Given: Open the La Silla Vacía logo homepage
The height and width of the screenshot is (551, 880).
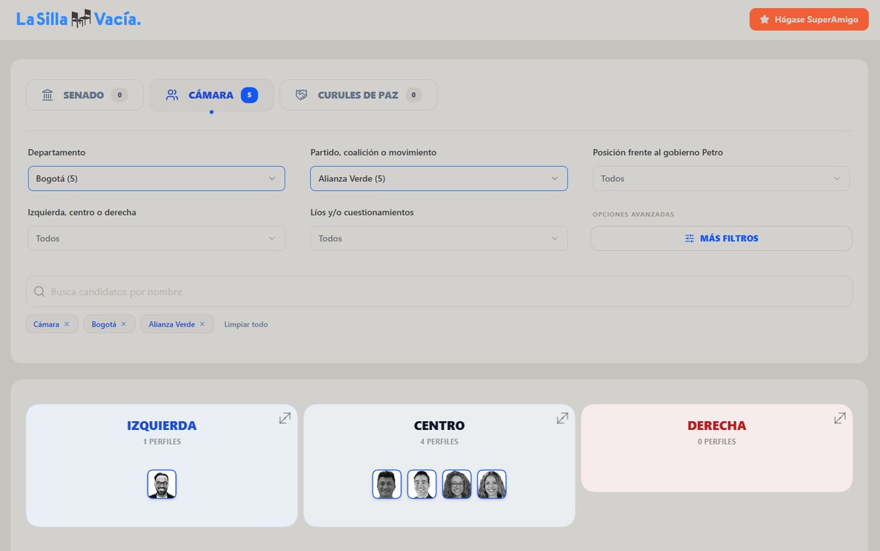Looking at the screenshot, I should coord(78,19).
